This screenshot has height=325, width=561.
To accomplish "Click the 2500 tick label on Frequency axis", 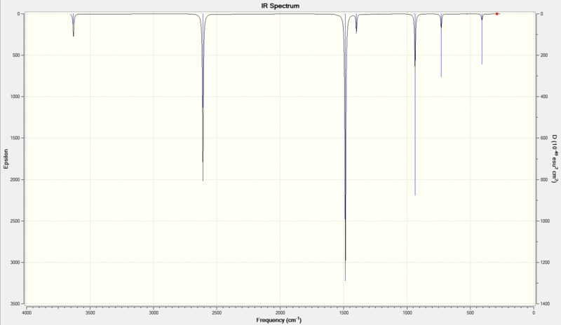I will coord(217,312).
